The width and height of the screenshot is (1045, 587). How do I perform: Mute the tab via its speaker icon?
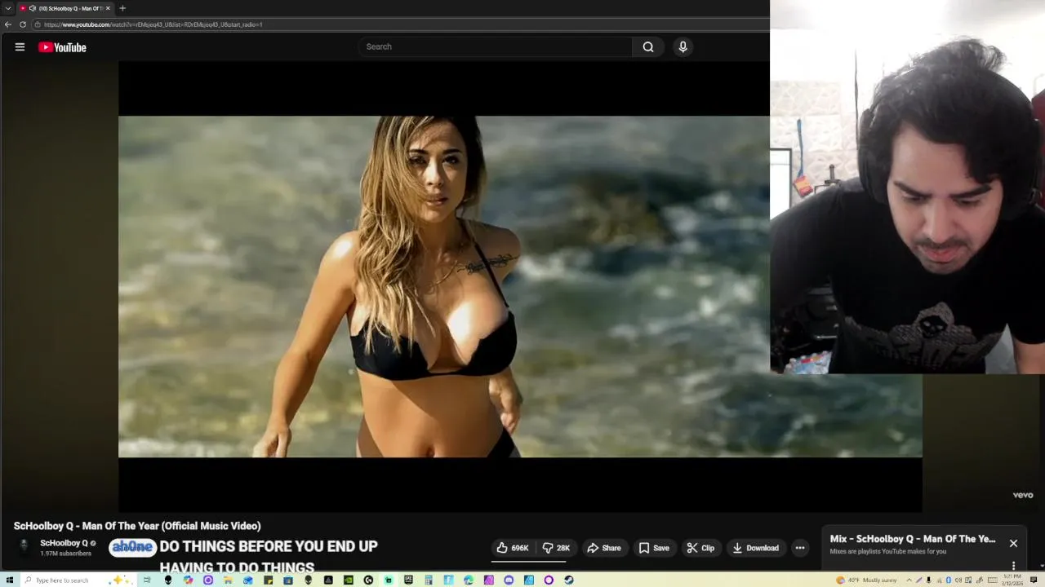pos(33,8)
